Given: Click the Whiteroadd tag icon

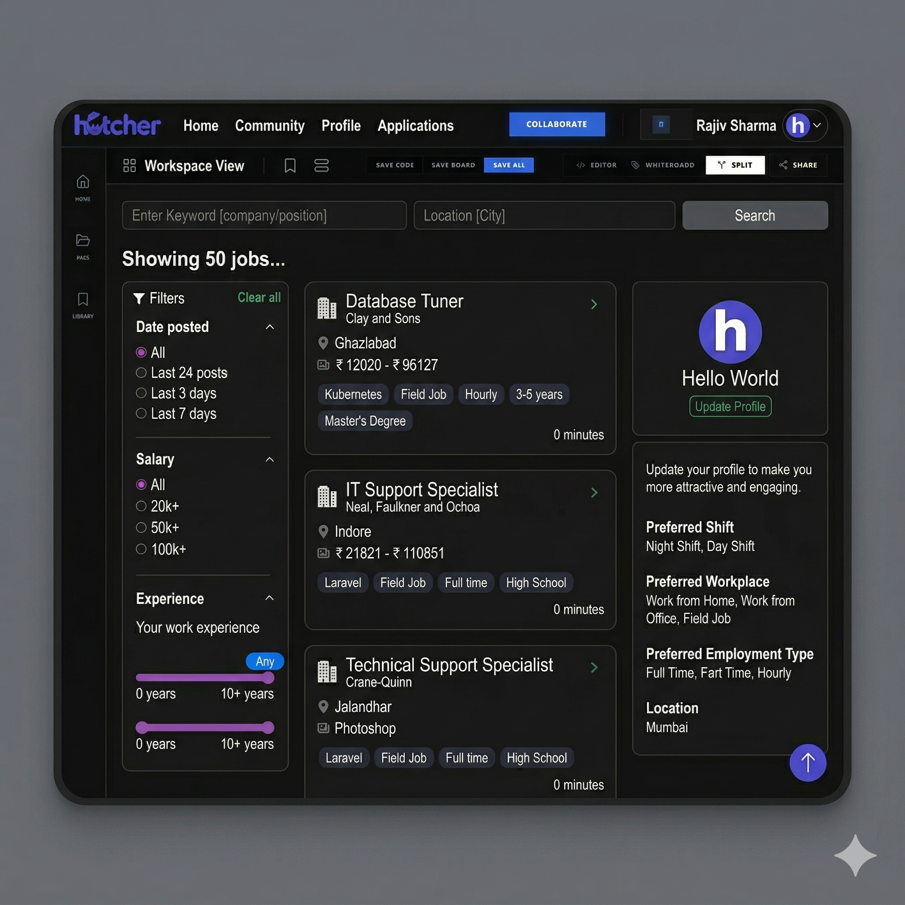Looking at the screenshot, I should click(x=636, y=165).
